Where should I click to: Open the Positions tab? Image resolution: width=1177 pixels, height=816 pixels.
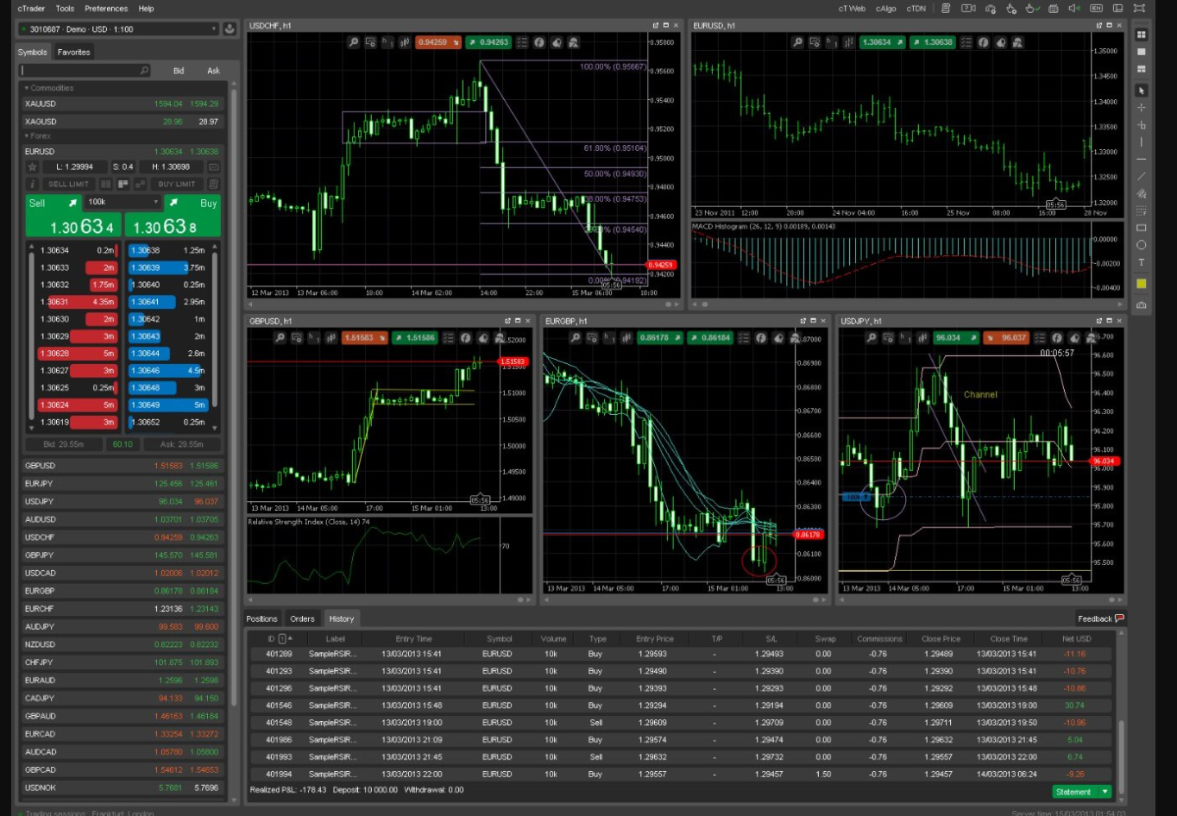pos(261,619)
